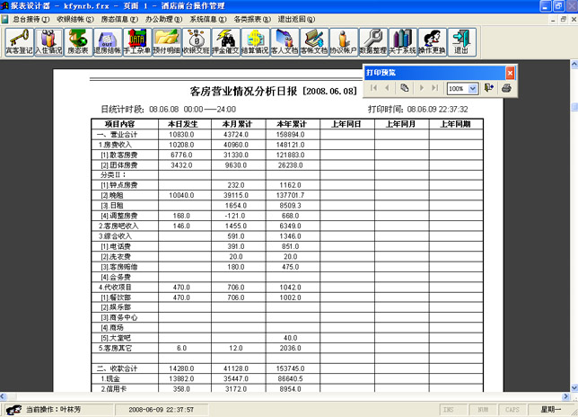Open the 宾客登记 guest registration tool
The height and width of the screenshot is (417, 578).
point(17,41)
